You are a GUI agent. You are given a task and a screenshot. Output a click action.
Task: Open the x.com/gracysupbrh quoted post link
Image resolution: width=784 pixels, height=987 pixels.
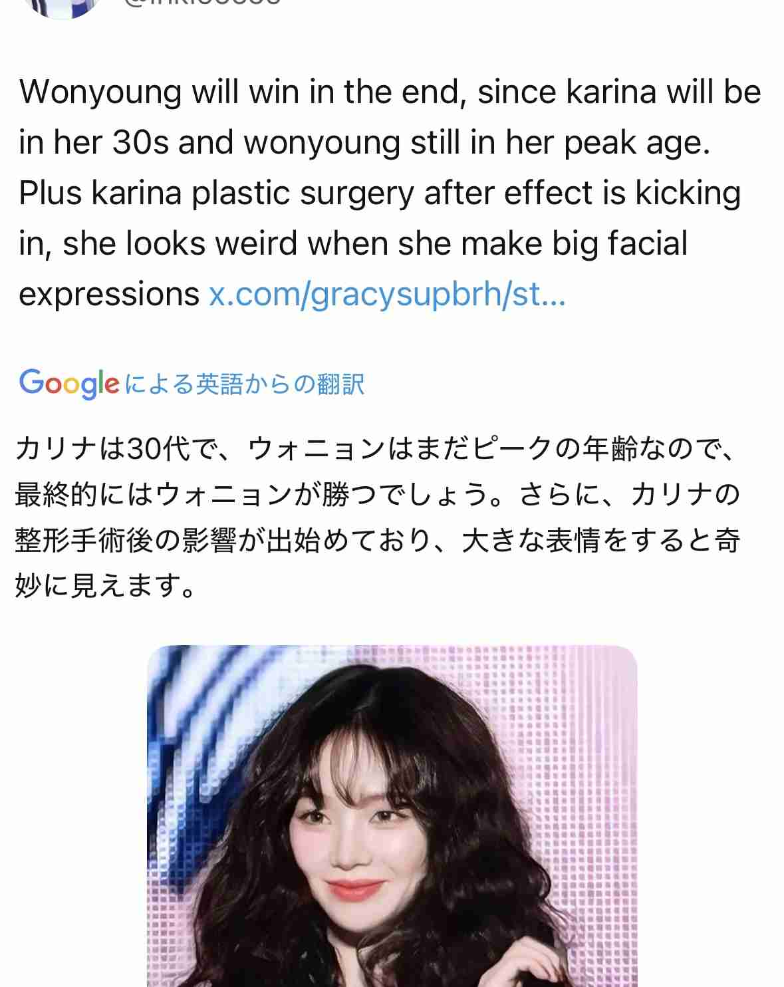click(388, 294)
